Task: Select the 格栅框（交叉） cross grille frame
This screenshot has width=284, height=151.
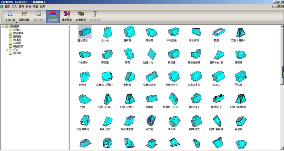Action: point(174,99)
